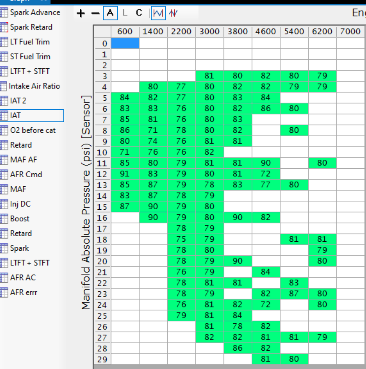The image size is (366, 369).
Task: Select the L display mode button
Action: 125,13
